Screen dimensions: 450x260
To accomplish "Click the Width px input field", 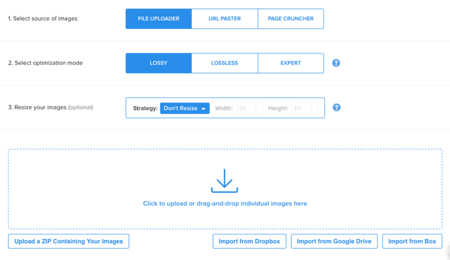I will click(245, 108).
